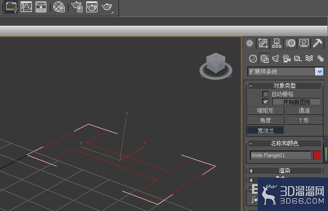Click the Render Production teapot
Screen dimensions: 328x211
107,8
